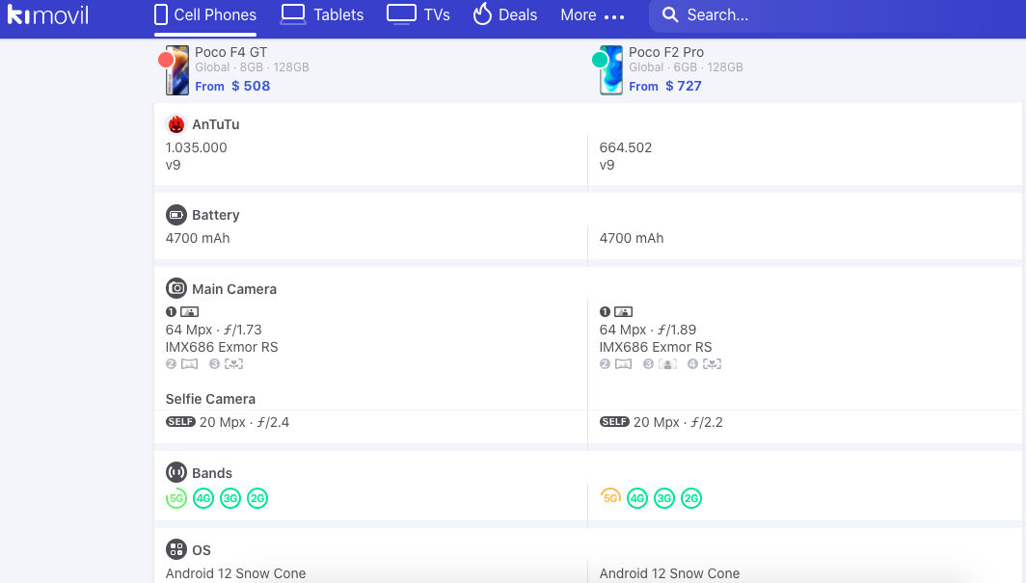Click the TVs screen icon
The image size is (1026, 583).
tap(401, 14)
